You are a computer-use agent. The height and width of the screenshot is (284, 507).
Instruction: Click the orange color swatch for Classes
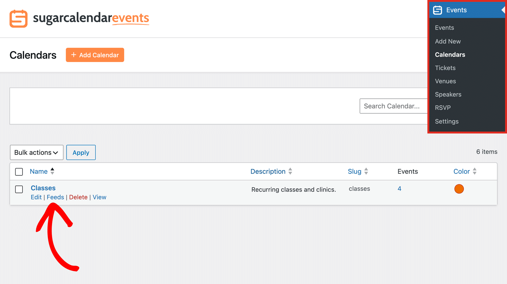459,189
